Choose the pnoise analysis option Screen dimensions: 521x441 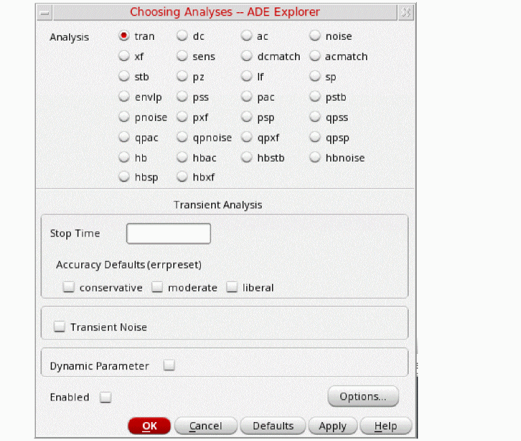124,116
